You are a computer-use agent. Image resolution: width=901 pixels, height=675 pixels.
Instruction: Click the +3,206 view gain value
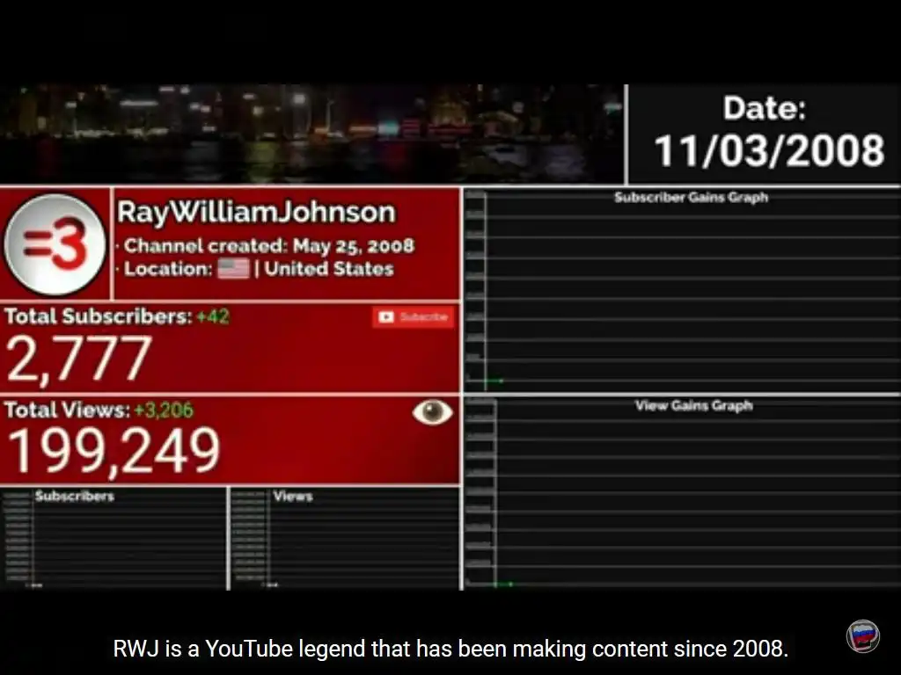(x=164, y=410)
